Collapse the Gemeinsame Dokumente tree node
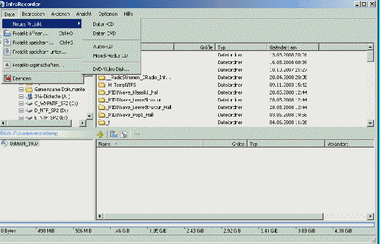Screen dimensions: 380x244 [x=22, y=89]
